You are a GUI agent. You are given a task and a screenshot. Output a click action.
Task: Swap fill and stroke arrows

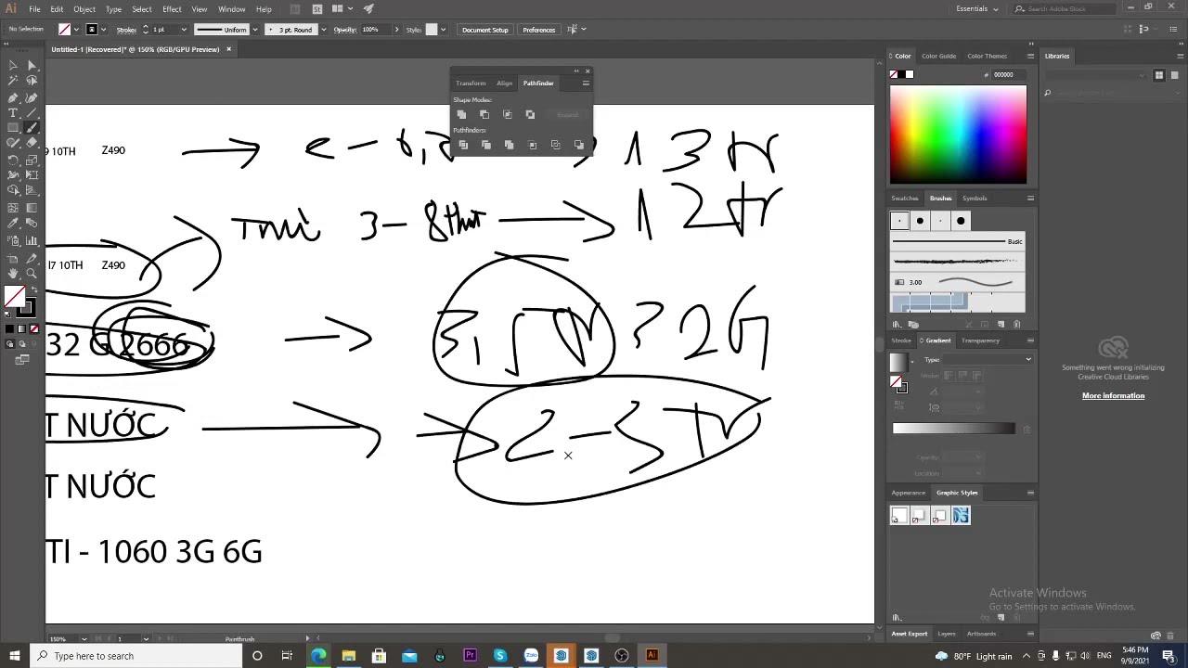click(x=33, y=290)
